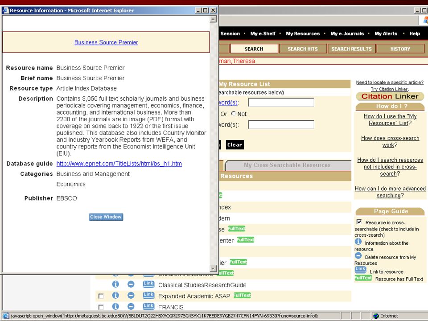428x321 pixels.
Task: Click the black Clear button
Action: point(235,144)
